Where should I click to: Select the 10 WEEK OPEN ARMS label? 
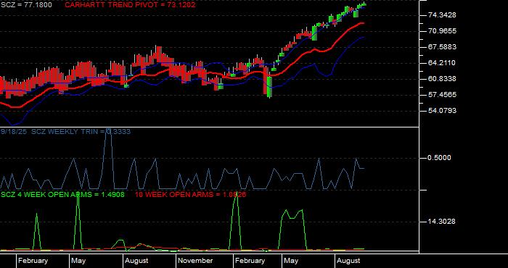coord(190,195)
